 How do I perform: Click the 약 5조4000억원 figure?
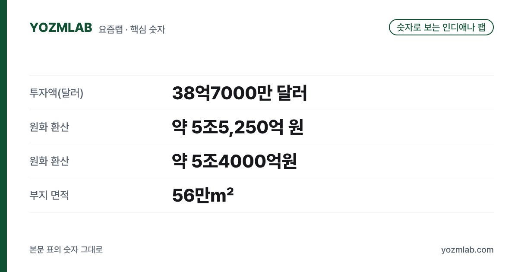[234, 161]
